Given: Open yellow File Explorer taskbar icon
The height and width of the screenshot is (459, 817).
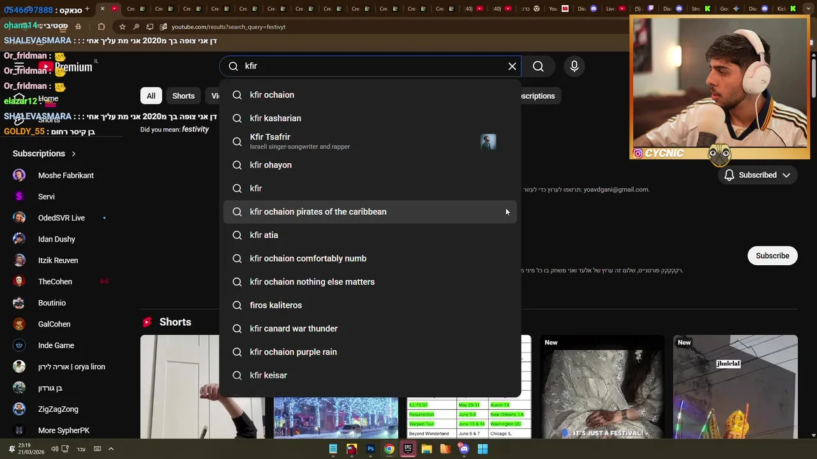Looking at the screenshot, I should pyautogui.click(x=426, y=449).
